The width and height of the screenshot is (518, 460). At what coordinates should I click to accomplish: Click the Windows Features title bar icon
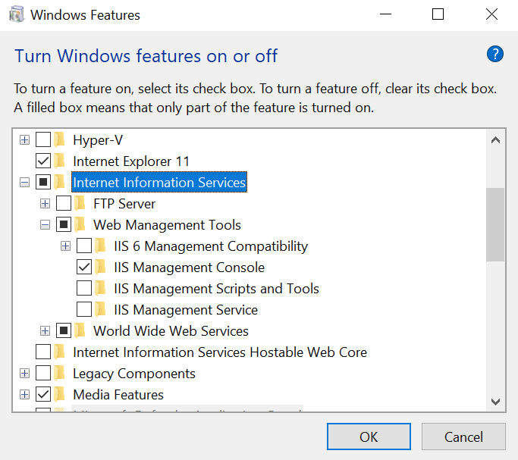(17, 15)
